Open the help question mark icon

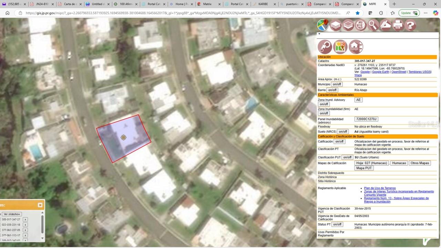(410, 25)
